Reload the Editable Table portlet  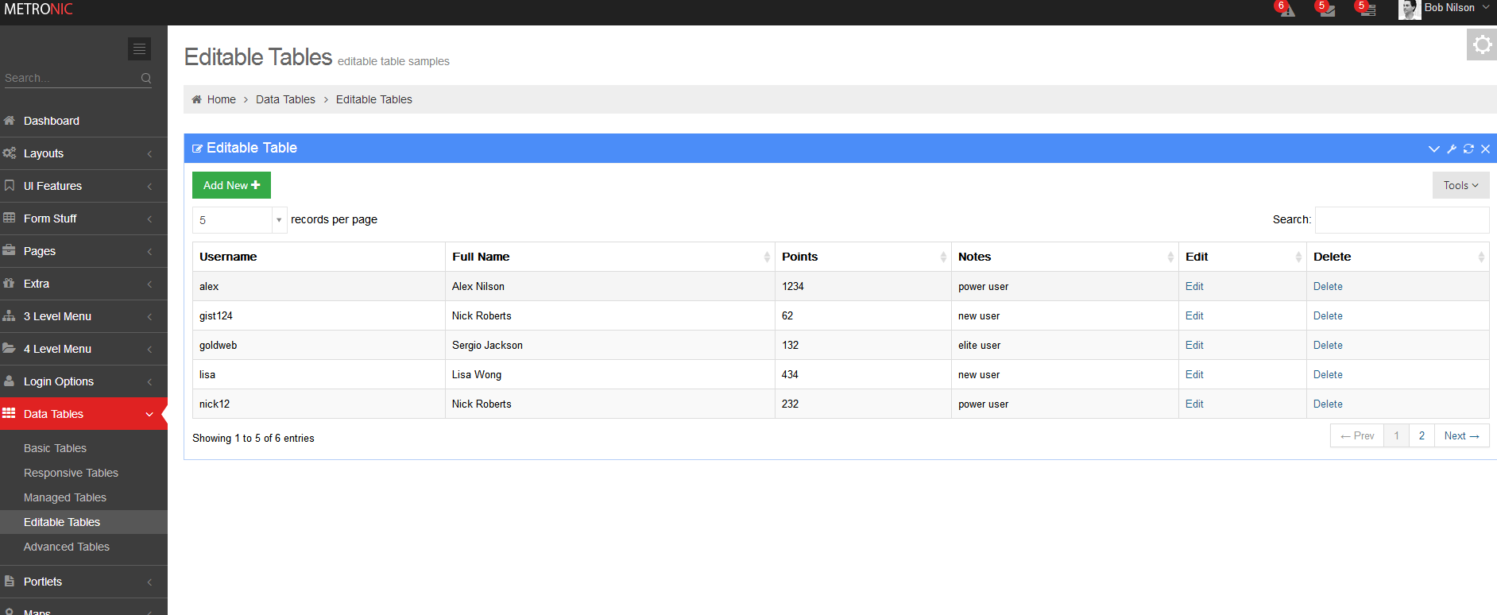1468,149
